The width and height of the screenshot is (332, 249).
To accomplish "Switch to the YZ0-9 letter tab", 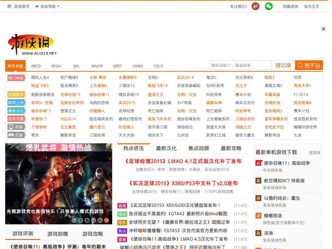I will point(158,66).
